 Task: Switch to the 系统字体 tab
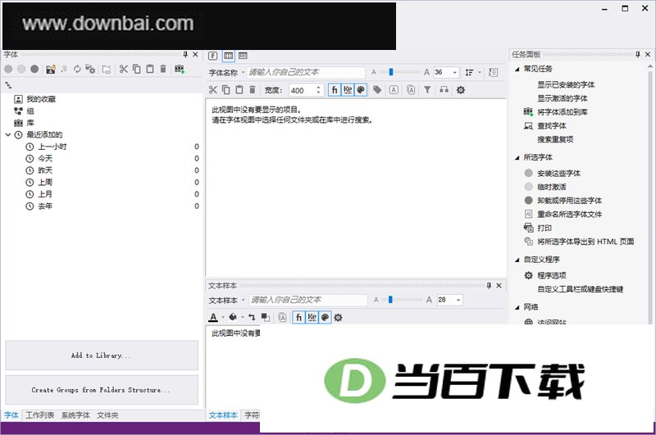click(75, 415)
